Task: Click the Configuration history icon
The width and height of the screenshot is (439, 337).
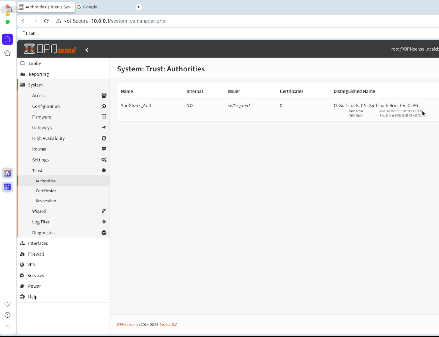Action: click(x=104, y=106)
